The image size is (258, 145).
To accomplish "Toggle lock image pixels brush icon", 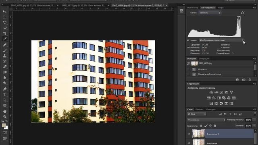I will tap(206, 126).
